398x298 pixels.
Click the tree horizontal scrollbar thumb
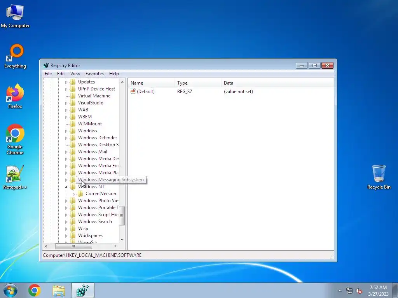click(73, 246)
